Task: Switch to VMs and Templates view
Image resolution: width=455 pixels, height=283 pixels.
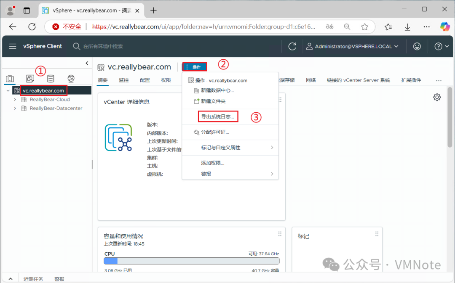Action: point(30,79)
